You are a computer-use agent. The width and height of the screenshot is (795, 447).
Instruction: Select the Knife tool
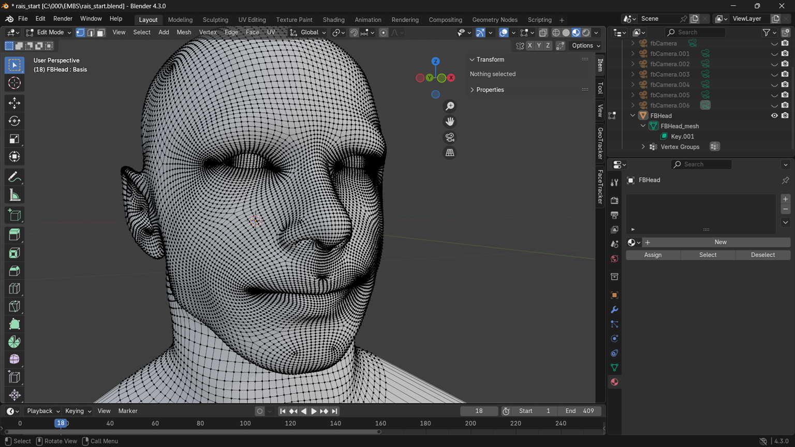[x=14, y=306]
